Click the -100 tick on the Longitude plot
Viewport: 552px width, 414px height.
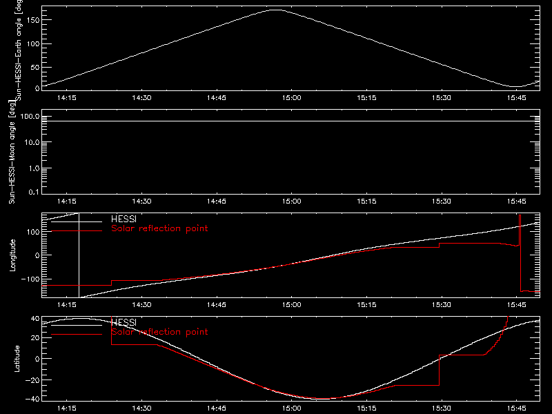(x=30, y=279)
